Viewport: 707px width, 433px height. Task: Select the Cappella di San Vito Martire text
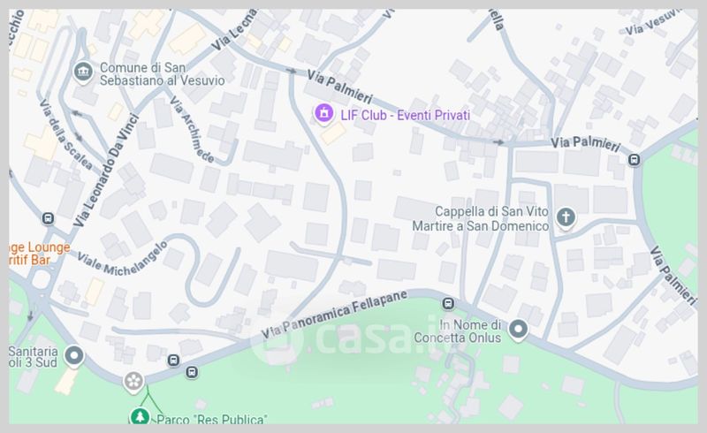[480, 219]
